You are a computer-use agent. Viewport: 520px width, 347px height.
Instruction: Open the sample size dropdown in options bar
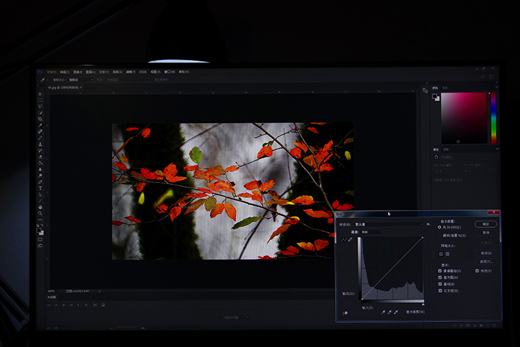(78, 80)
